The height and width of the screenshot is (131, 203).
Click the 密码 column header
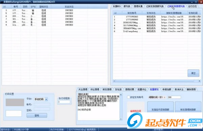[x=25, y=7]
